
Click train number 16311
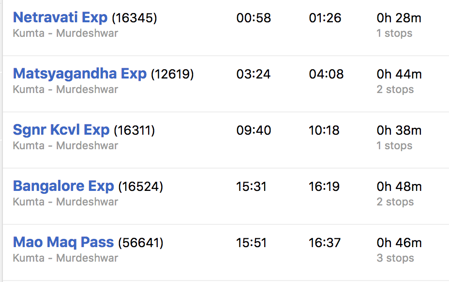(134, 131)
